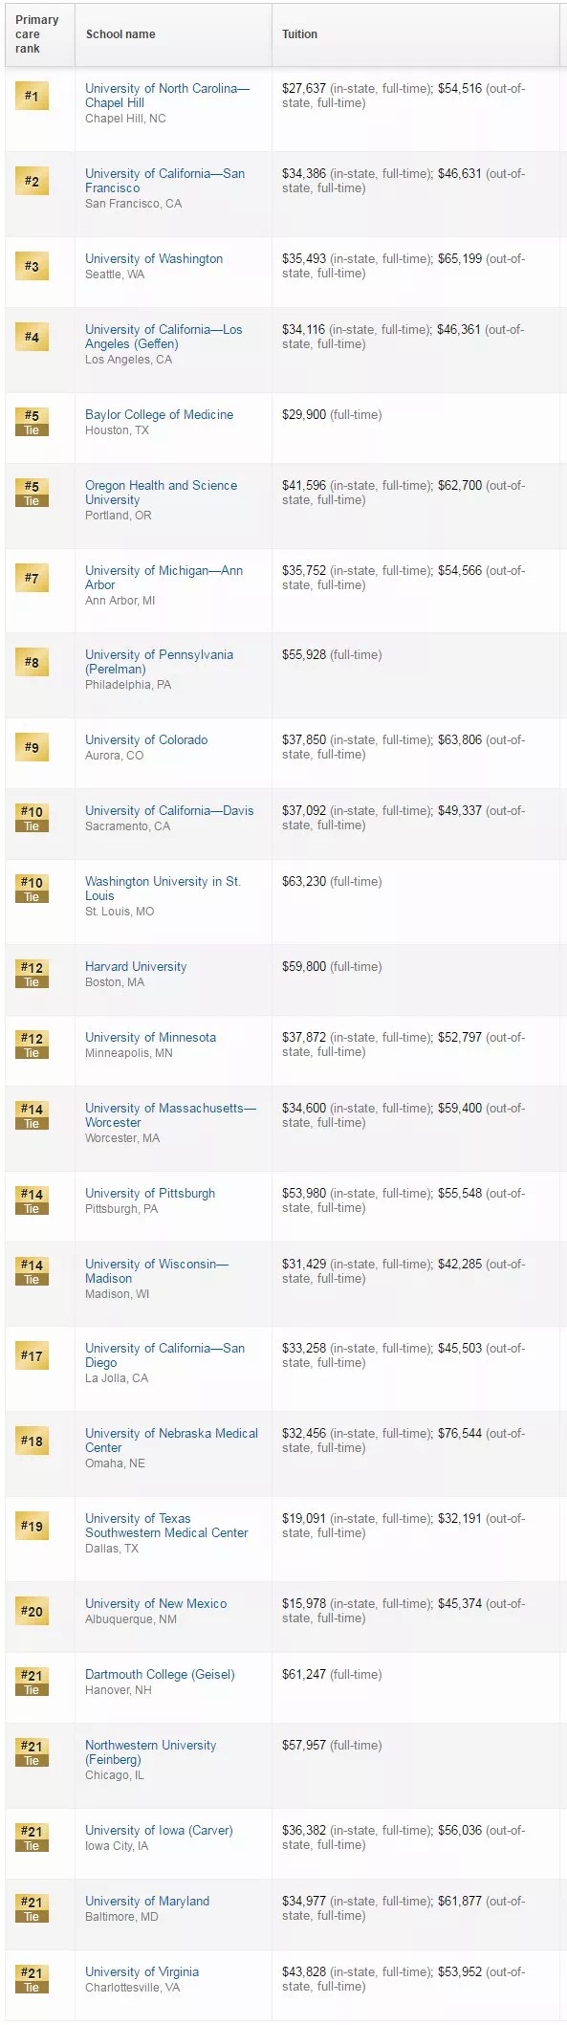Image resolution: width=567 pixels, height=2025 pixels.
Task: Open Washington University in St. Louis link
Action: pyautogui.click(x=163, y=889)
